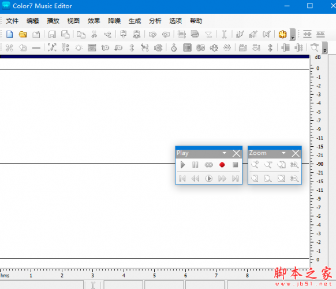
Task: Maximize the Color7 Music Editor window
Action: (310, 6)
